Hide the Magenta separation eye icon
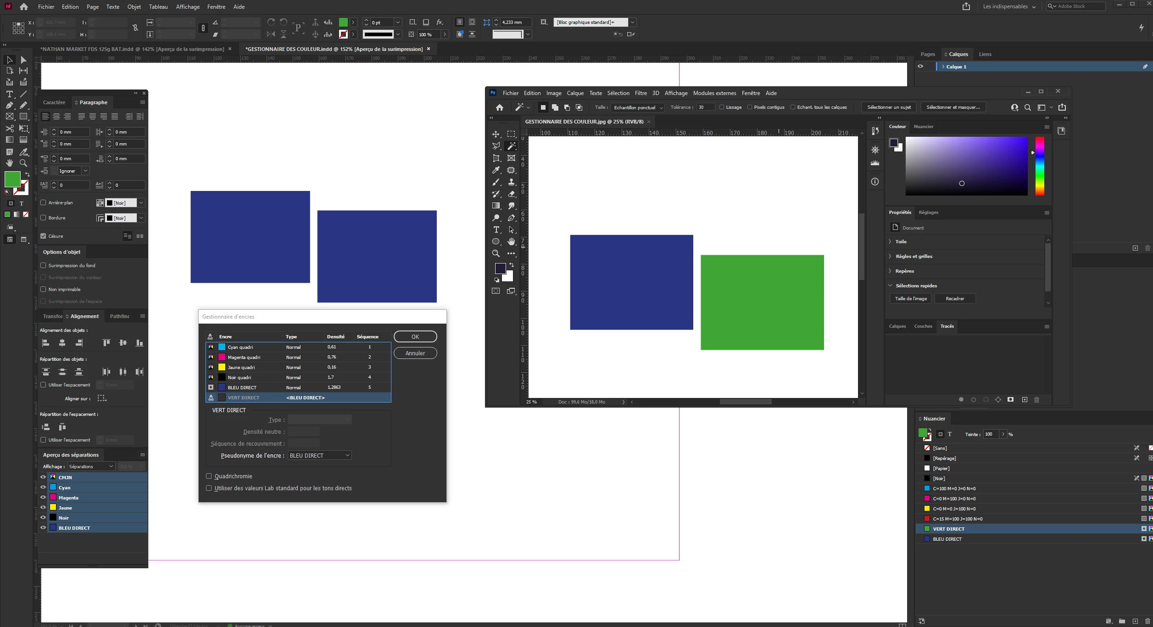The height and width of the screenshot is (627, 1153). [43, 498]
